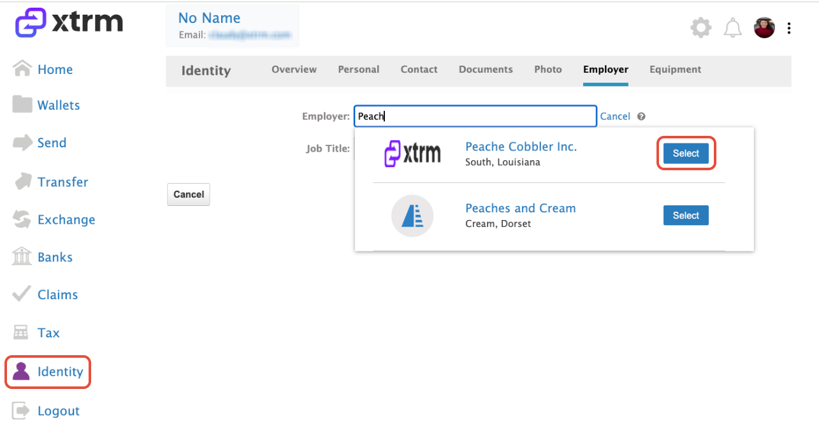Click the Logout link

click(x=59, y=411)
